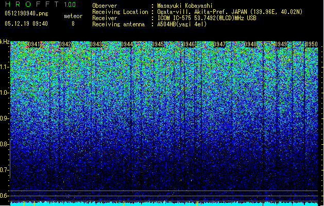This screenshot has width=324, height=206.
Task: Click the HROFFT 1.0.0 title text
Action: [40, 4]
